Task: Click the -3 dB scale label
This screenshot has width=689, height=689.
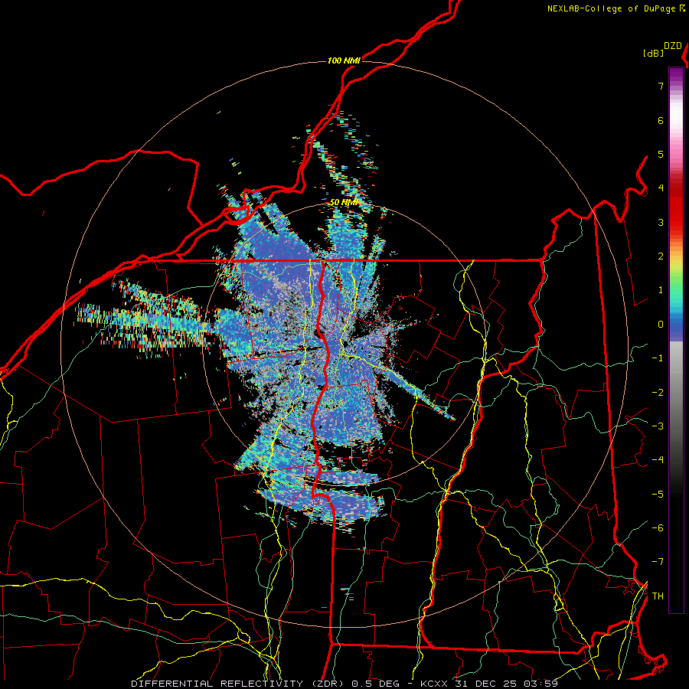Action: [658, 426]
